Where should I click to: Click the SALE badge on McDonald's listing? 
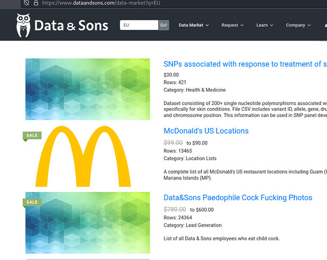point(32,135)
